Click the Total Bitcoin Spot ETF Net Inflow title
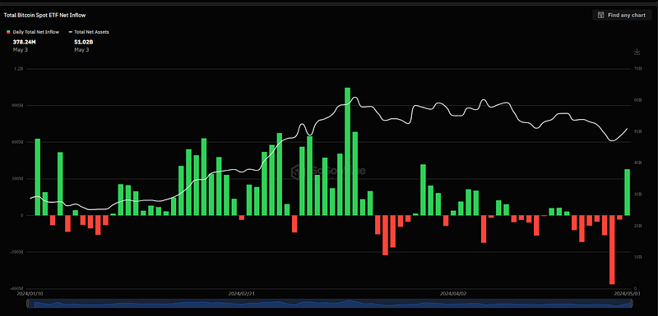 45,15
